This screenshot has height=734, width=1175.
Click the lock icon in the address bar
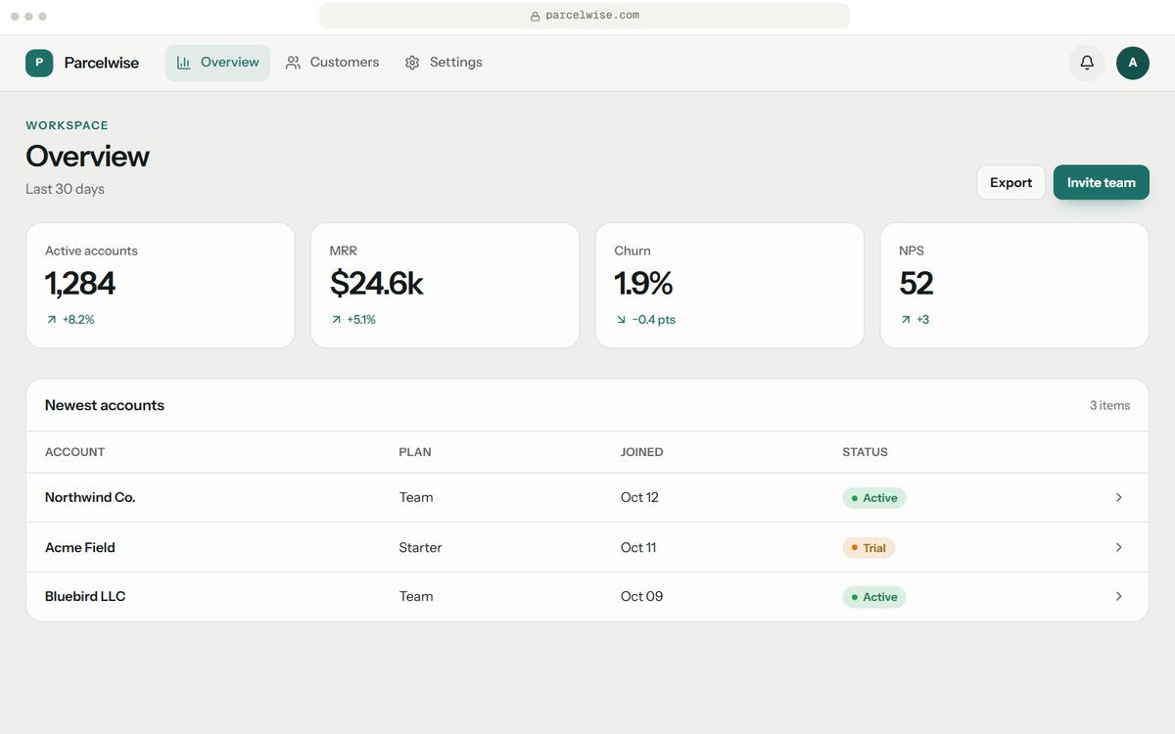pyautogui.click(x=535, y=16)
